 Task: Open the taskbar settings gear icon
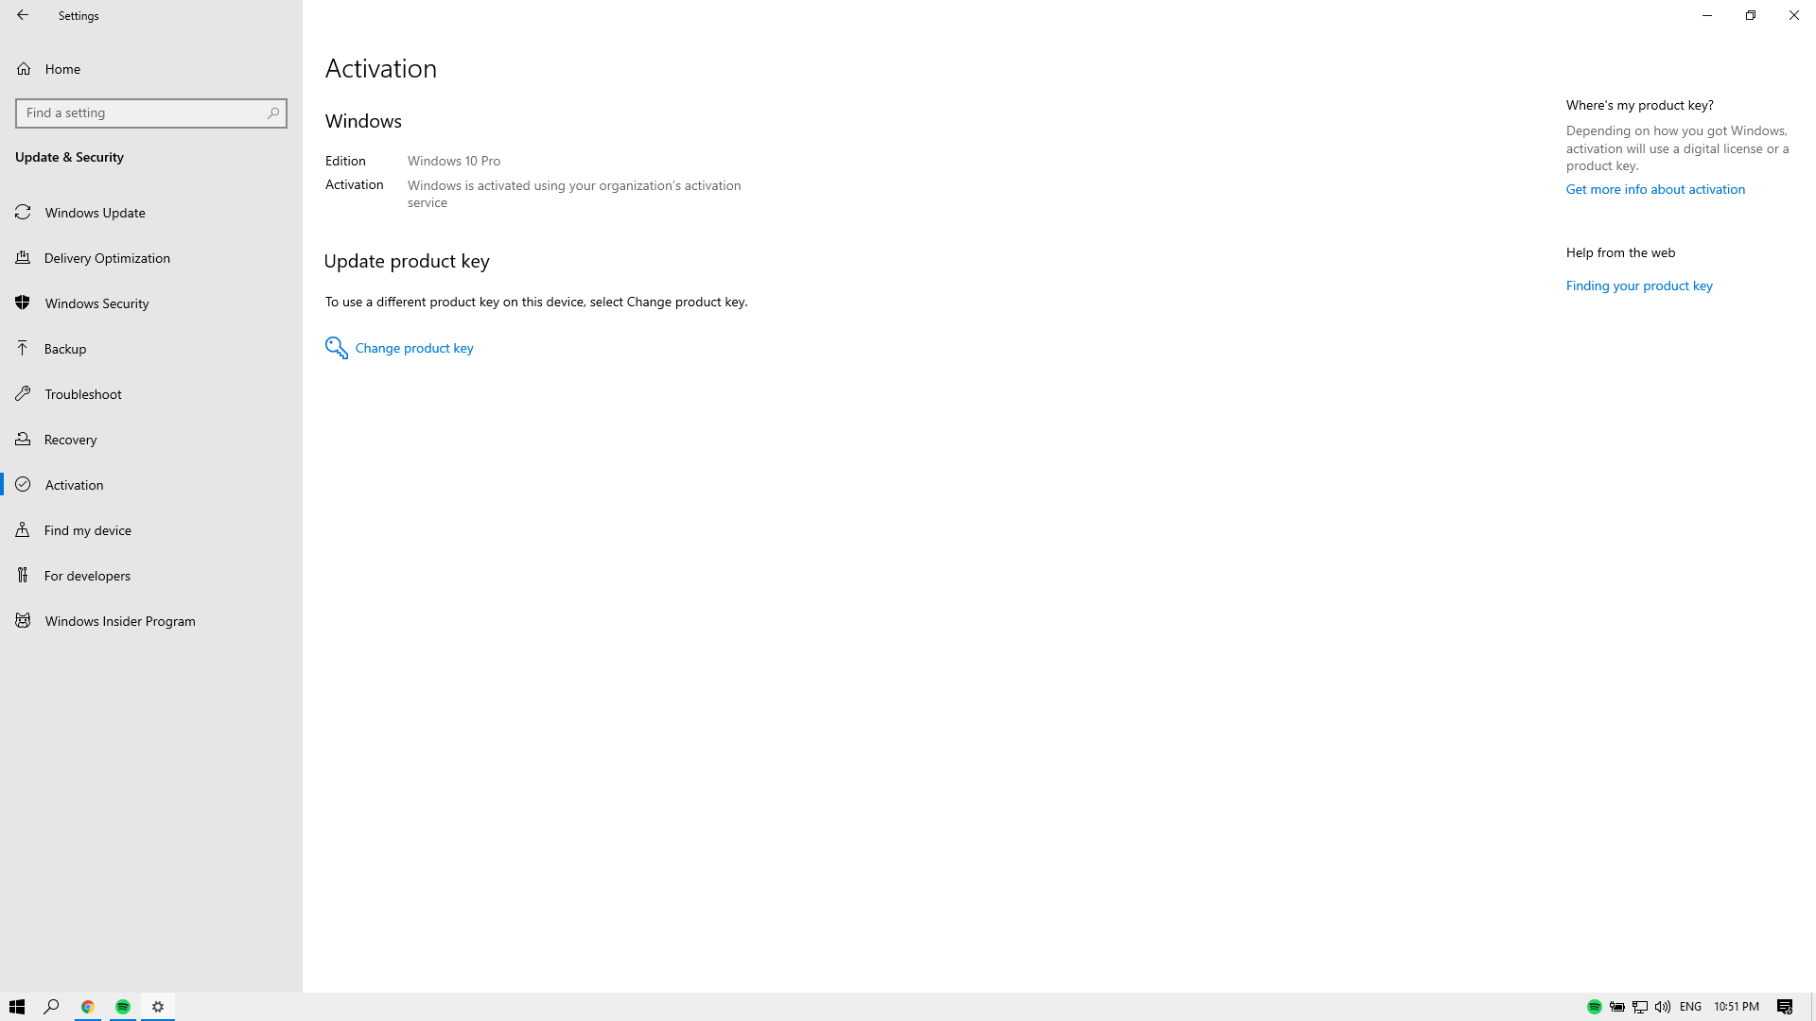tap(157, 1006)
